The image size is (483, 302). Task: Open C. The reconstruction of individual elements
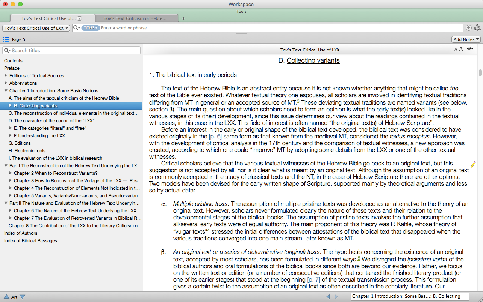pos(74,113)
